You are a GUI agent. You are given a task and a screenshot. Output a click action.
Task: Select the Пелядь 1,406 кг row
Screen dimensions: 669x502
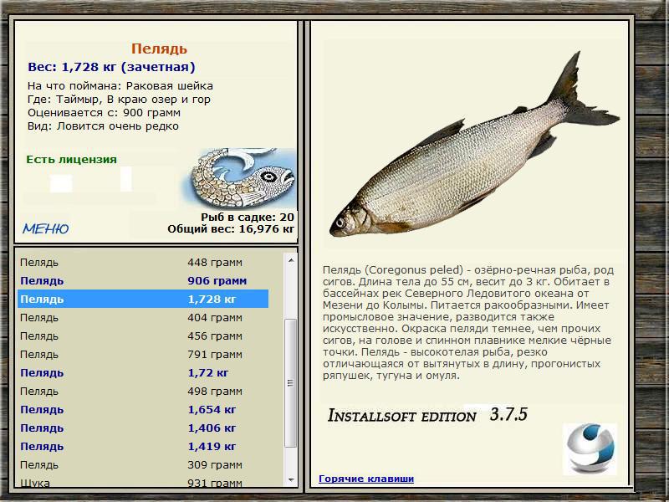tap(143, 428)
